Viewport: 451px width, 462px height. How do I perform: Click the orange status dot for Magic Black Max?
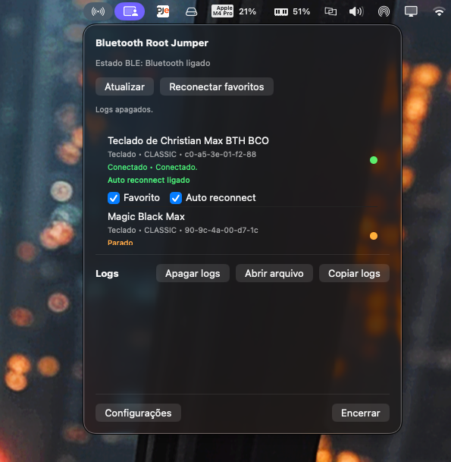click(x=374, y=236)
